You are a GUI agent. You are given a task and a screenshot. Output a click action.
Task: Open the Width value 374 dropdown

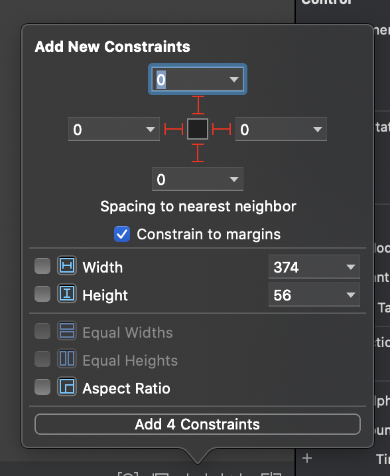(x=351, y=267)
